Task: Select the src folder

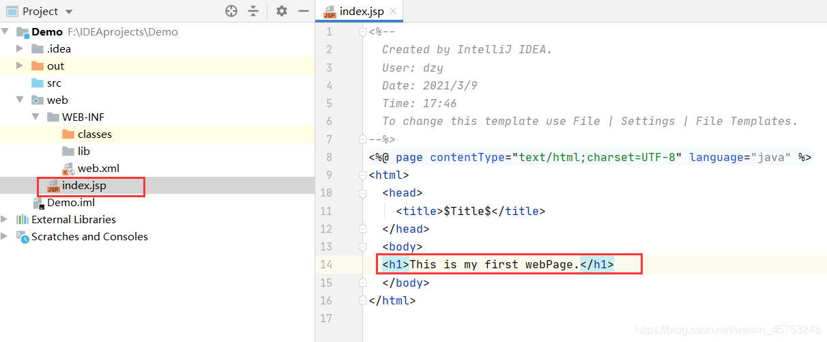Action: 157,83
